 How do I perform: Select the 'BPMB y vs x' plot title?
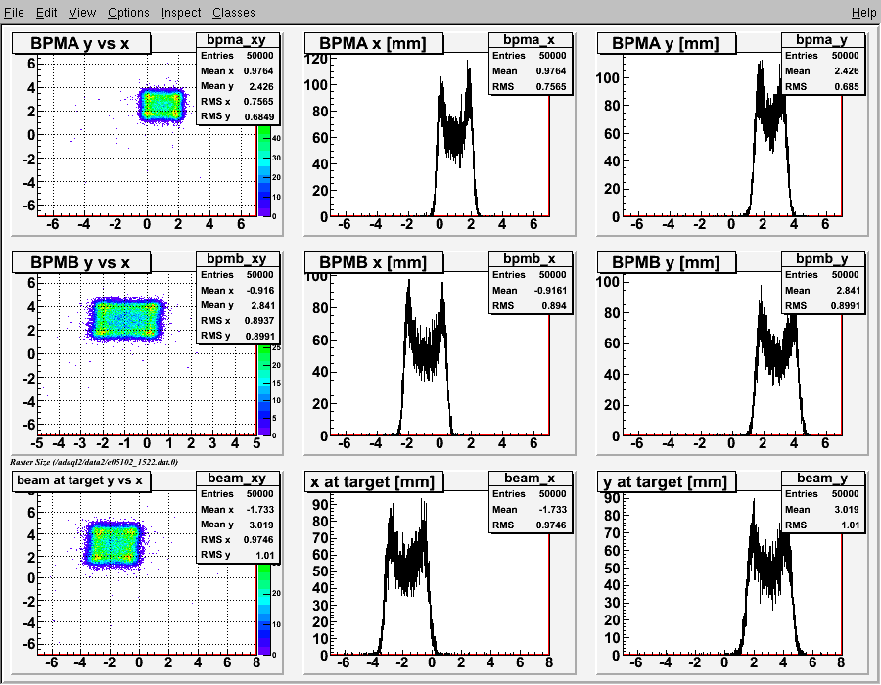(x=81, y=262)
